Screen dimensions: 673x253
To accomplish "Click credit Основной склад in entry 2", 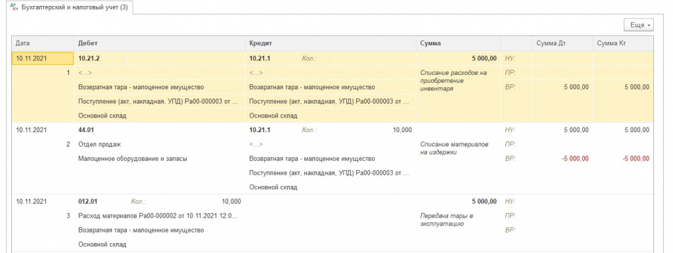I will click(273, 187).
